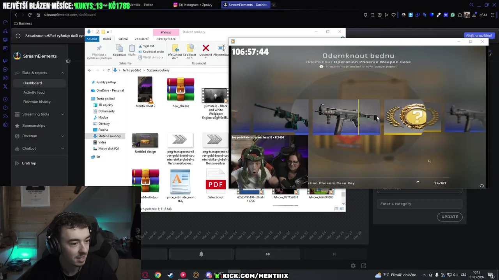Viewport: 499px width, 280px height.
Task: Open the browser downloads icon
Action: (474, 15)
